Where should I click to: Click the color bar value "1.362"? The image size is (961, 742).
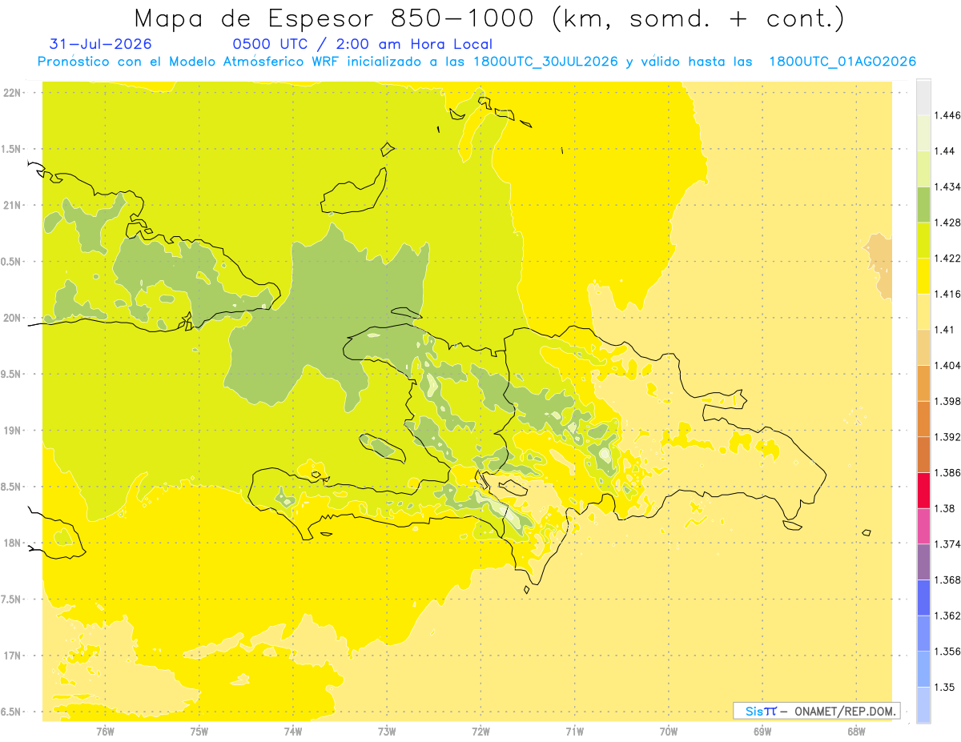pyautogui.click(x=948, y=616)
